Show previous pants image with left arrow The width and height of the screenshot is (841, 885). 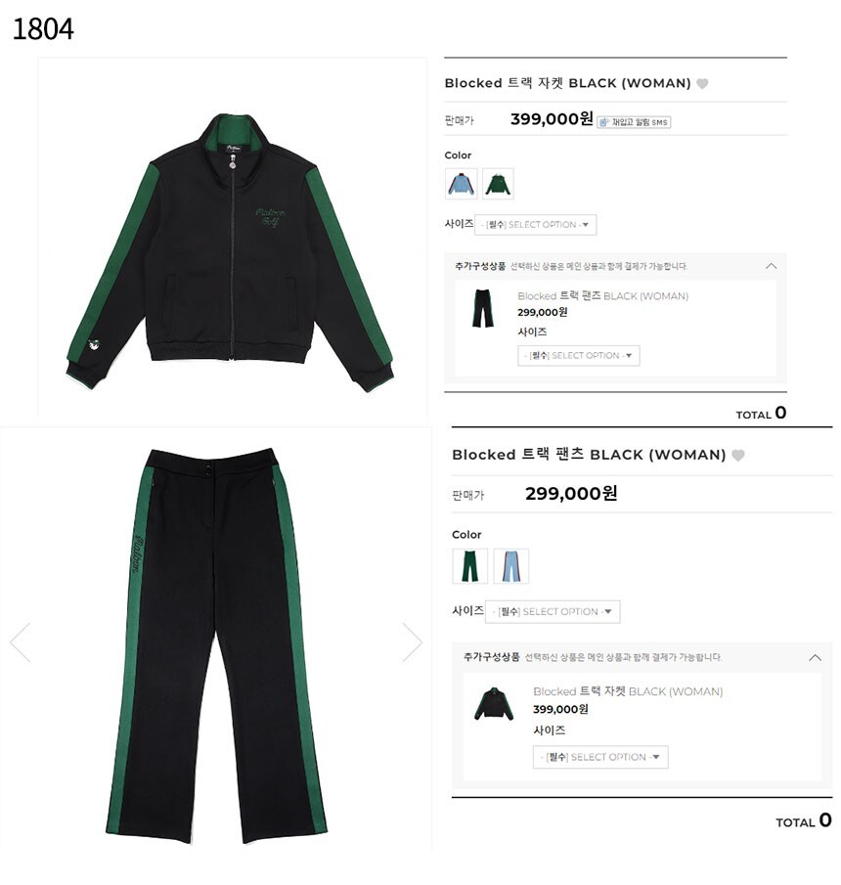coord(21,642)
